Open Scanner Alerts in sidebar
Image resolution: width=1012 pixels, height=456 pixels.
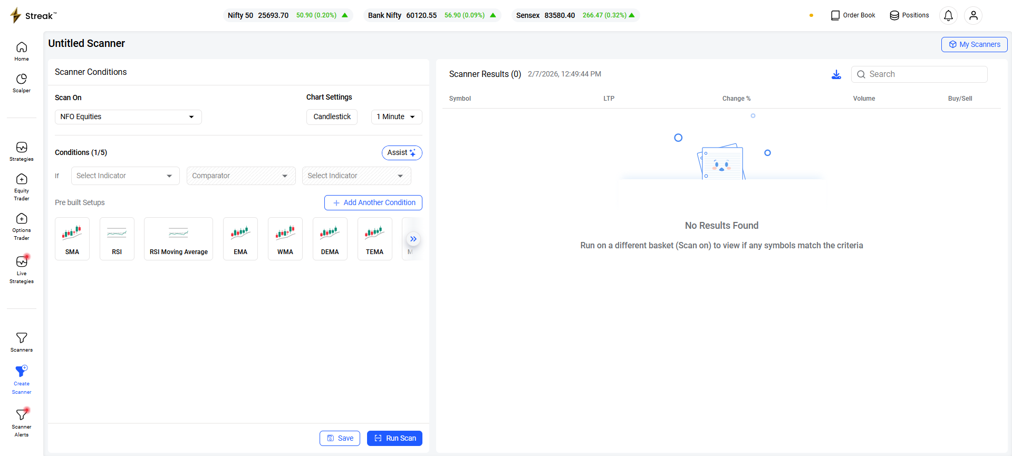[22, 423]
